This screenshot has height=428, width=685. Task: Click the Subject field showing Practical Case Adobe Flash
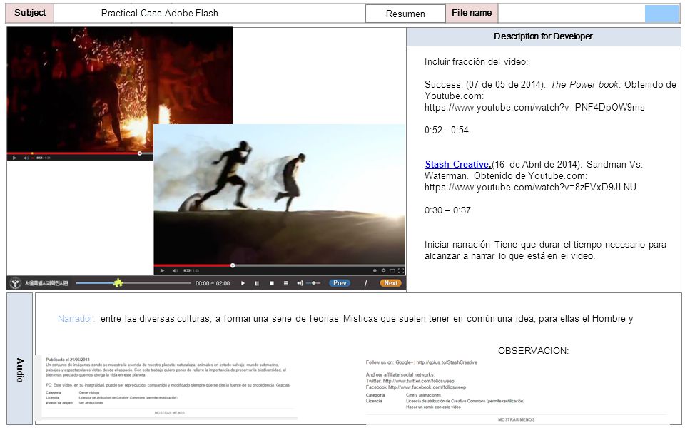pyautogui.click(x=210, y=13)
